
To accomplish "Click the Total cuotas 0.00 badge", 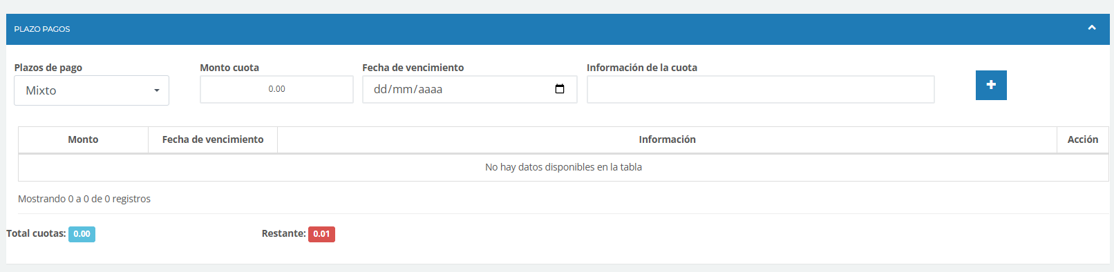I will [82, 234].
